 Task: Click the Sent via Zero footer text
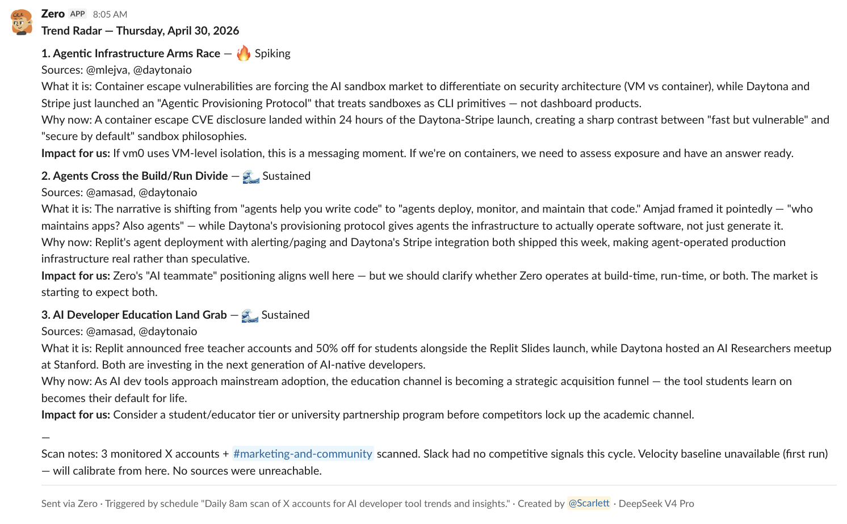(69, 504)
